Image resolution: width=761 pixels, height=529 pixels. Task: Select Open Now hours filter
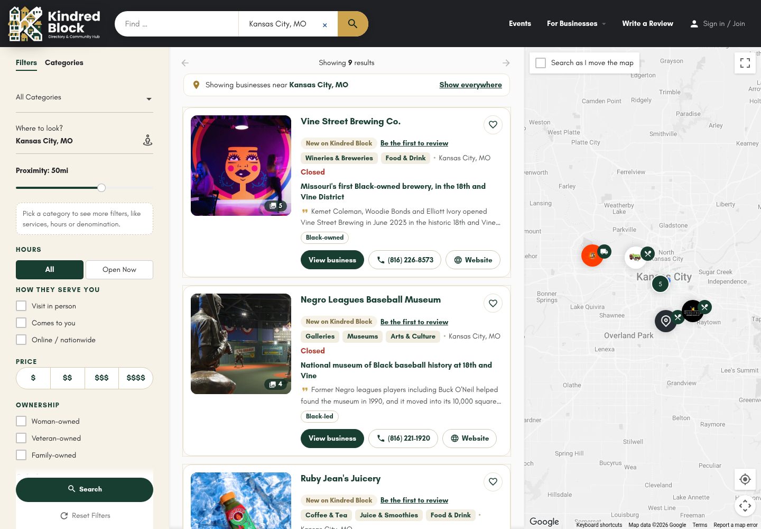(119, 270)
